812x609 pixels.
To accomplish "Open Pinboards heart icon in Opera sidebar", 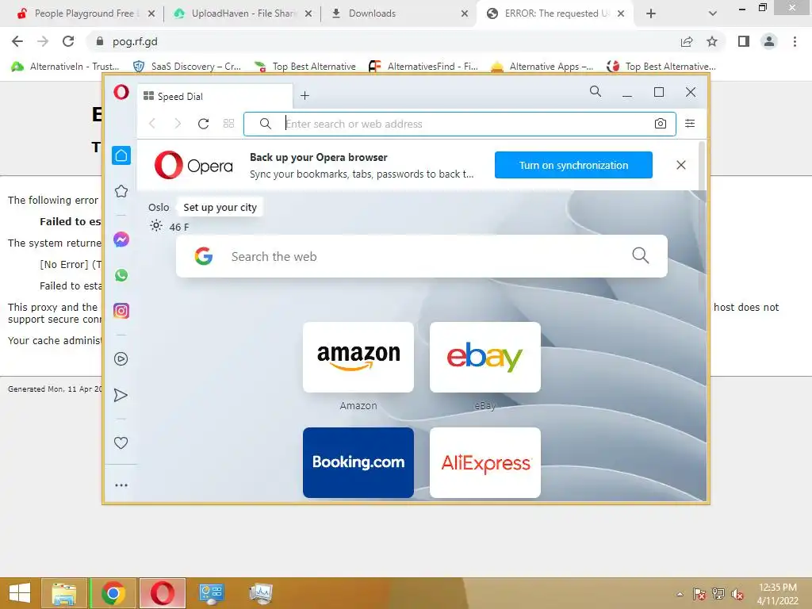I will pyautogui.click(x=121, y=442).
